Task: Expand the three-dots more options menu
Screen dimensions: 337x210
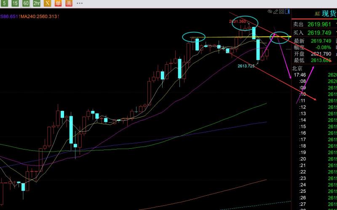Action: tap(80, 3)
